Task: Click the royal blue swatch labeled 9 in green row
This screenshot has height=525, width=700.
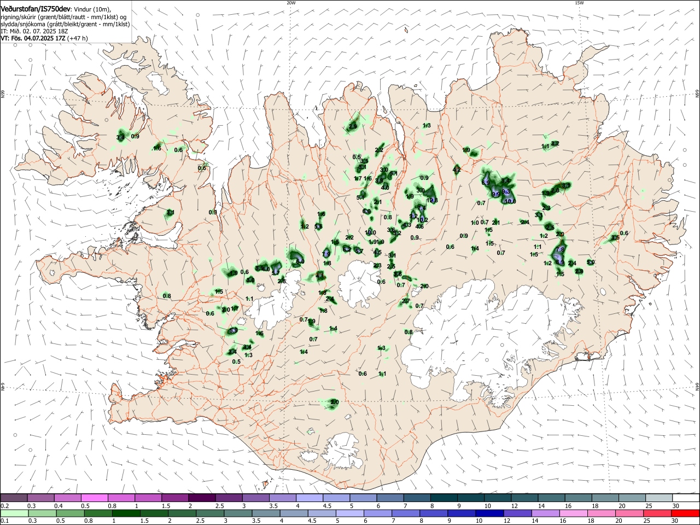Action: tap(462, 513)
